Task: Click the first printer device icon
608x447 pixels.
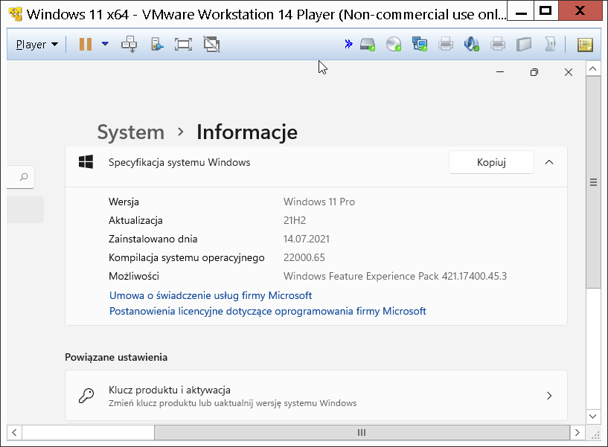Action: click(x=446, y=44)
